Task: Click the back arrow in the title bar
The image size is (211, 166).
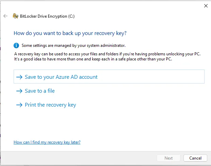Action: pyautogui.click(x=5, y=16)
